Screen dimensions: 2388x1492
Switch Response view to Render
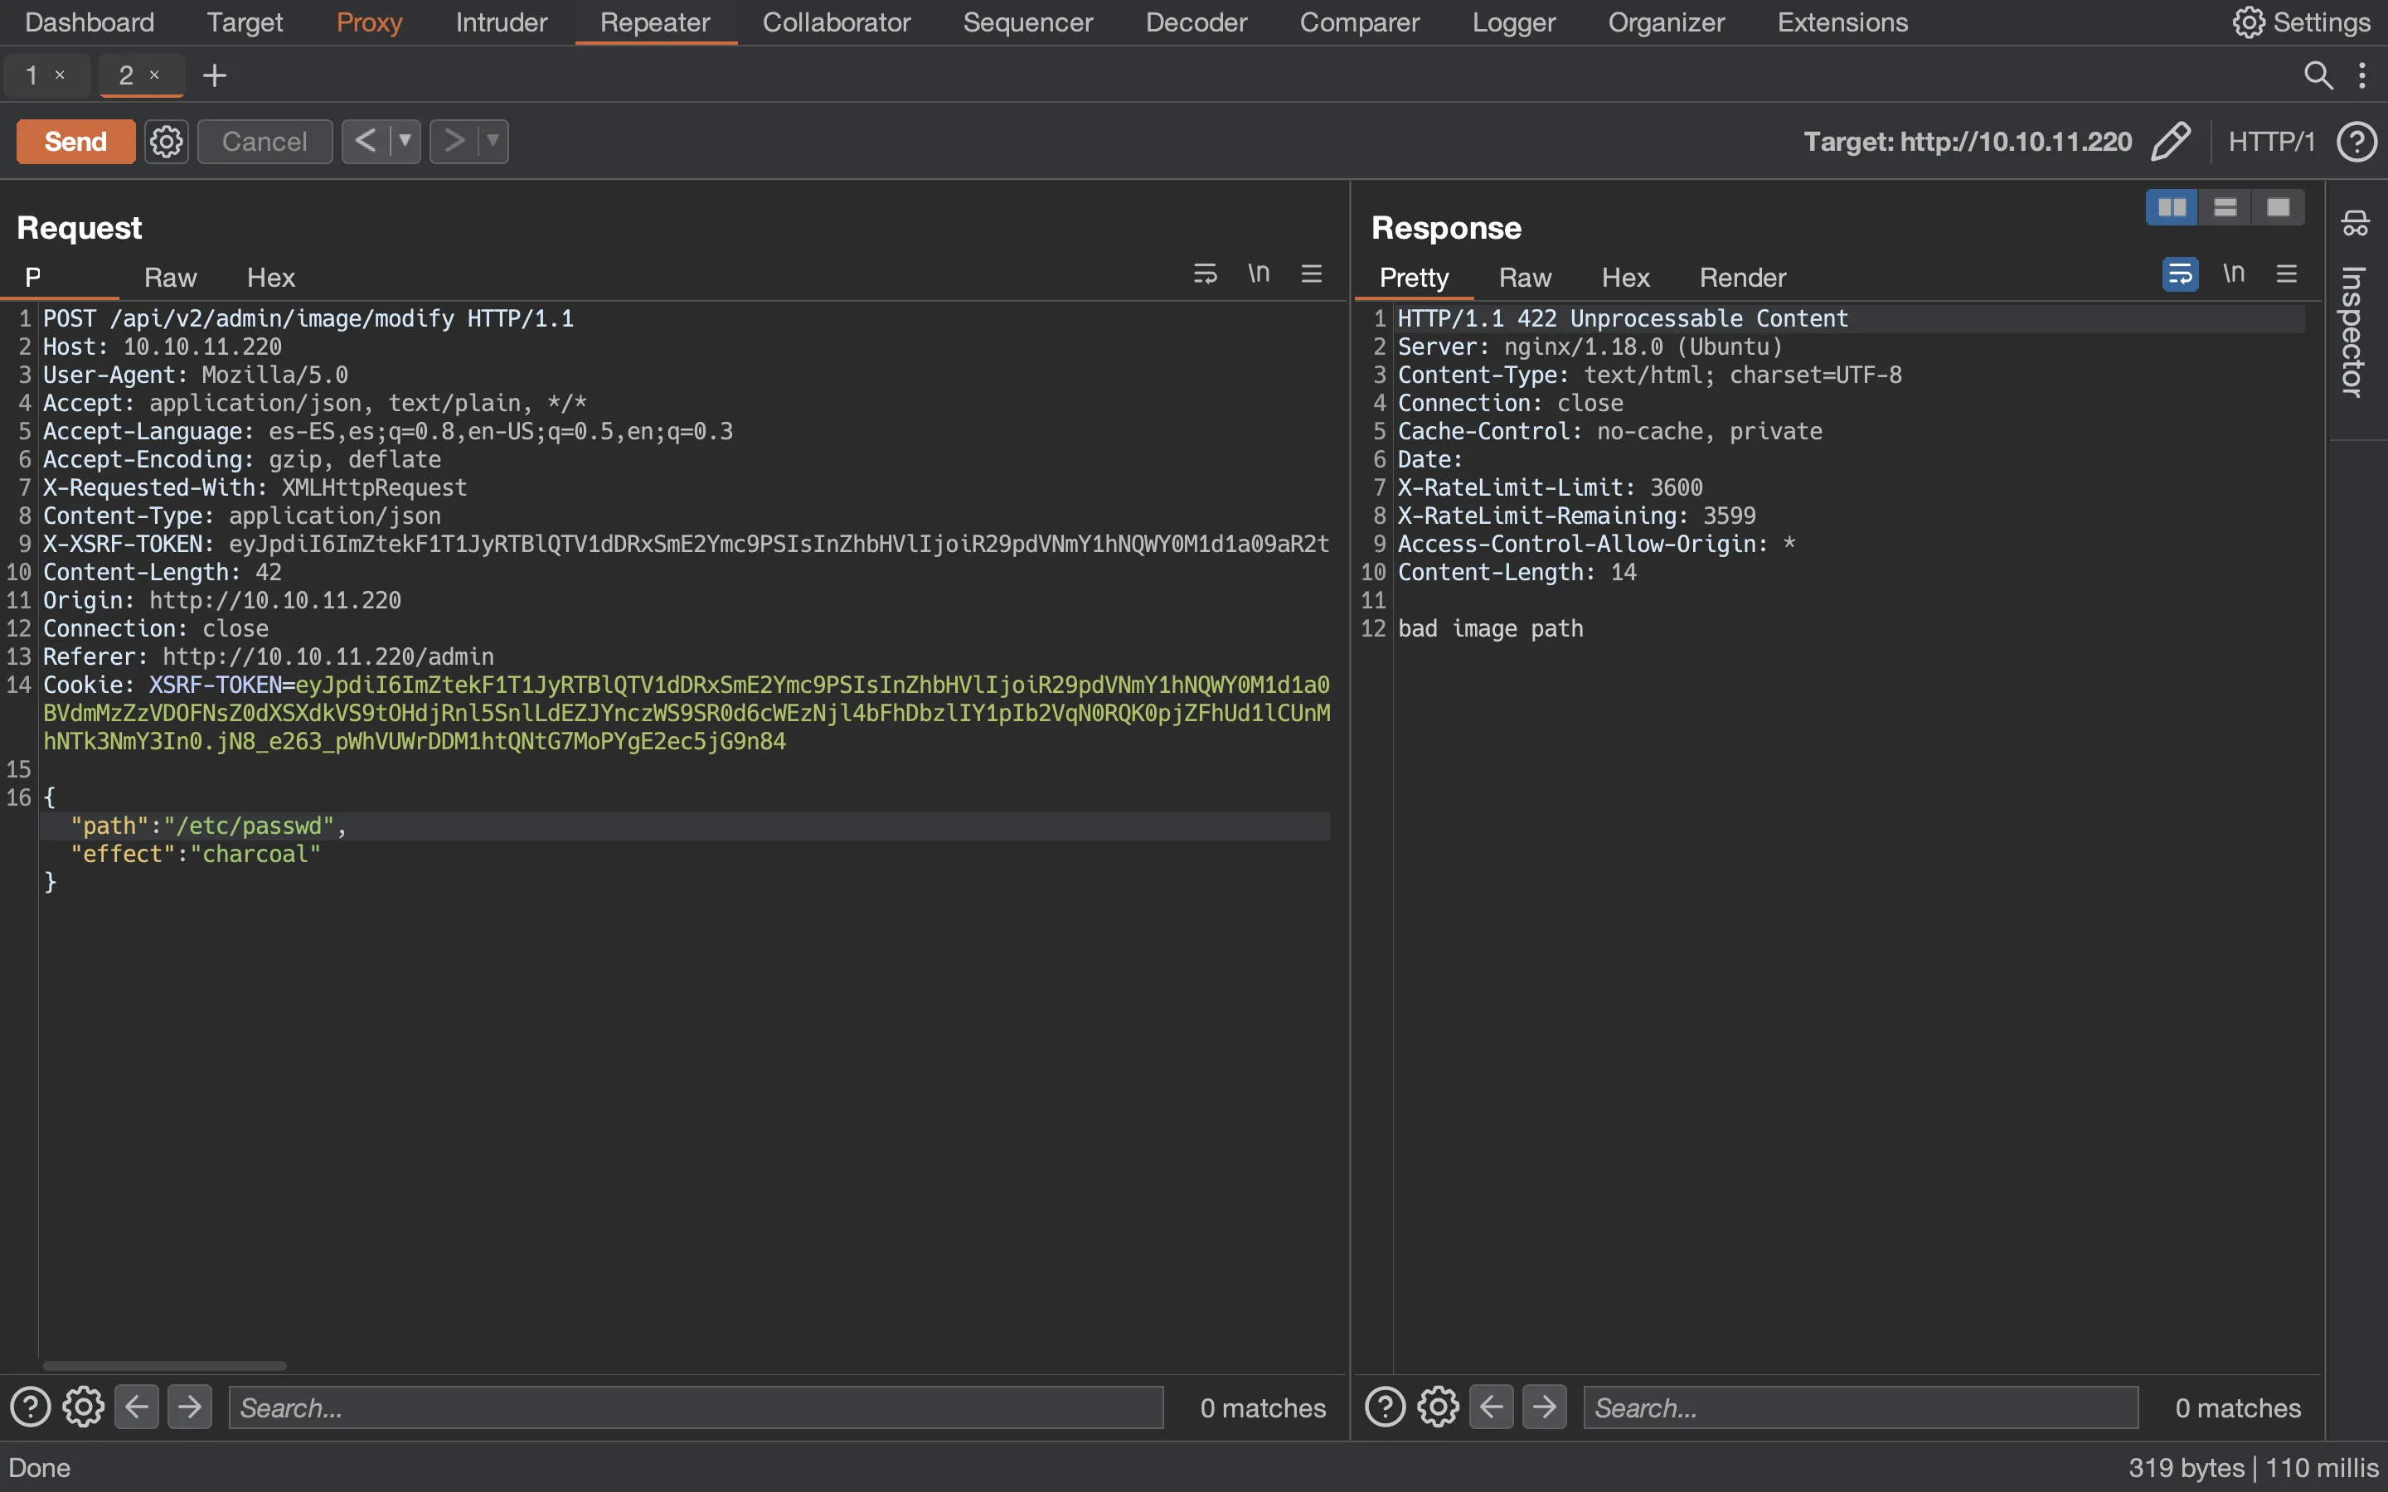tap(1743, 278)
